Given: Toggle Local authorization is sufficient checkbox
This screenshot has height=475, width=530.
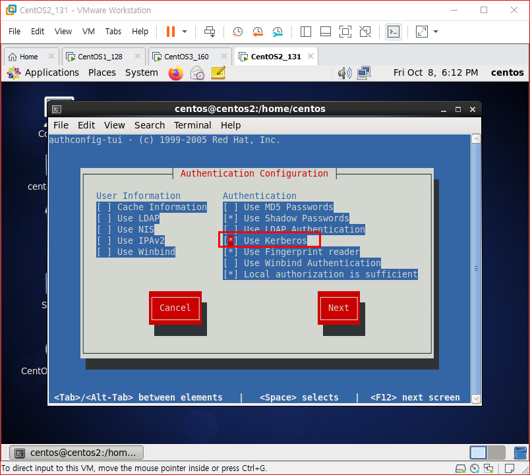Looking at the screenshot, I should pos(320,274).
